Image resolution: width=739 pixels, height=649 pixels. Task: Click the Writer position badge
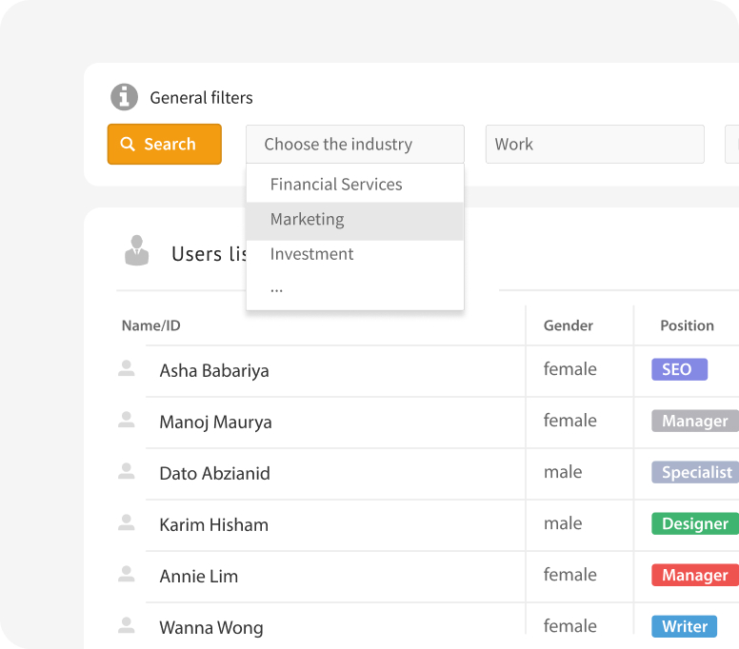[x=685, y=626]
